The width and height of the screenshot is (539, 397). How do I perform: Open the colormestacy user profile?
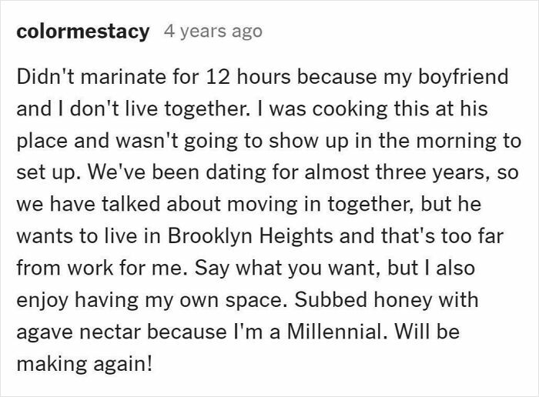pos(82,32)
